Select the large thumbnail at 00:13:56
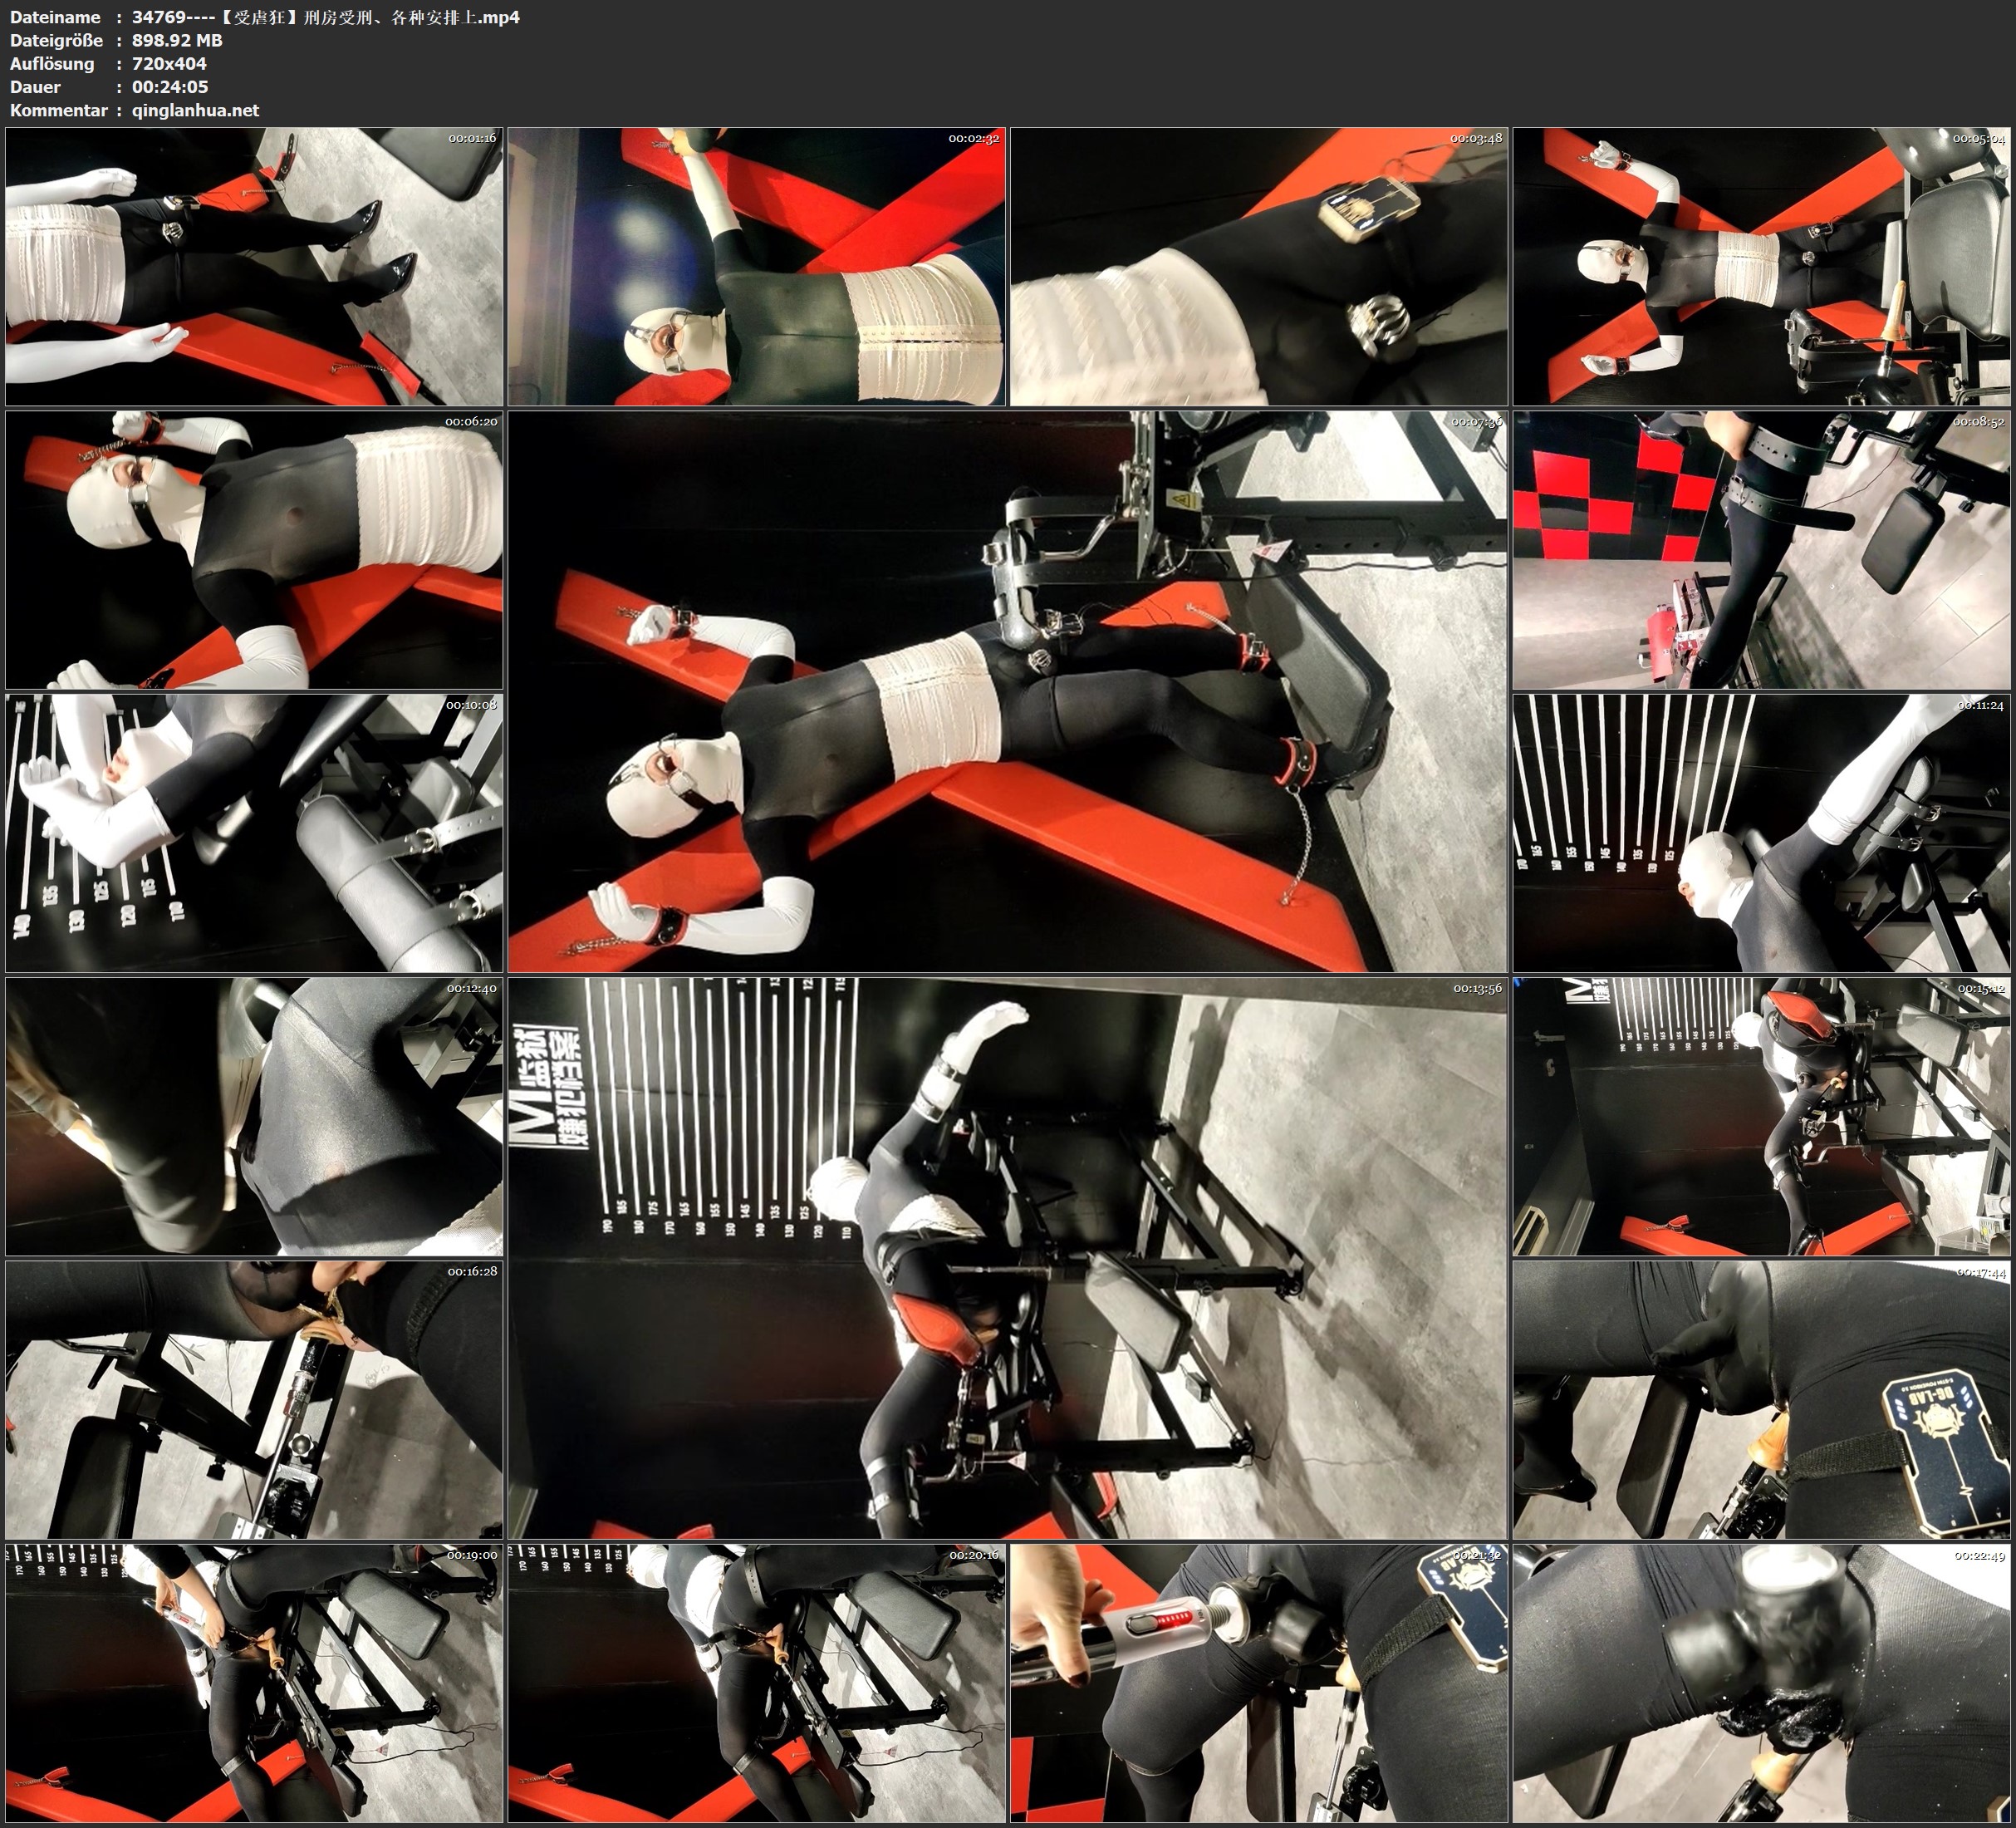The height and width of the screenshot is (1828, 2016). (1007, 1258)
